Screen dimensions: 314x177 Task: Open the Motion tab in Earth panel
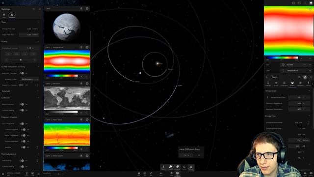276,84
